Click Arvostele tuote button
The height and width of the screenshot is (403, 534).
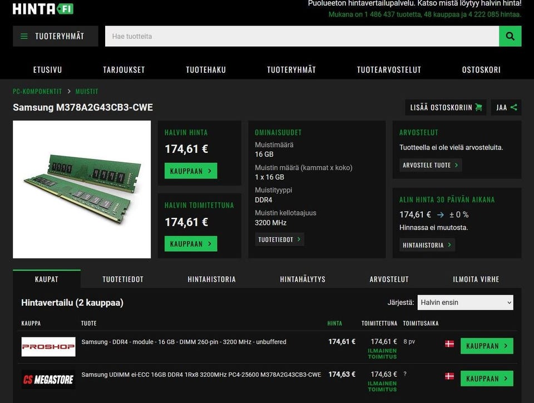[431, 165]
